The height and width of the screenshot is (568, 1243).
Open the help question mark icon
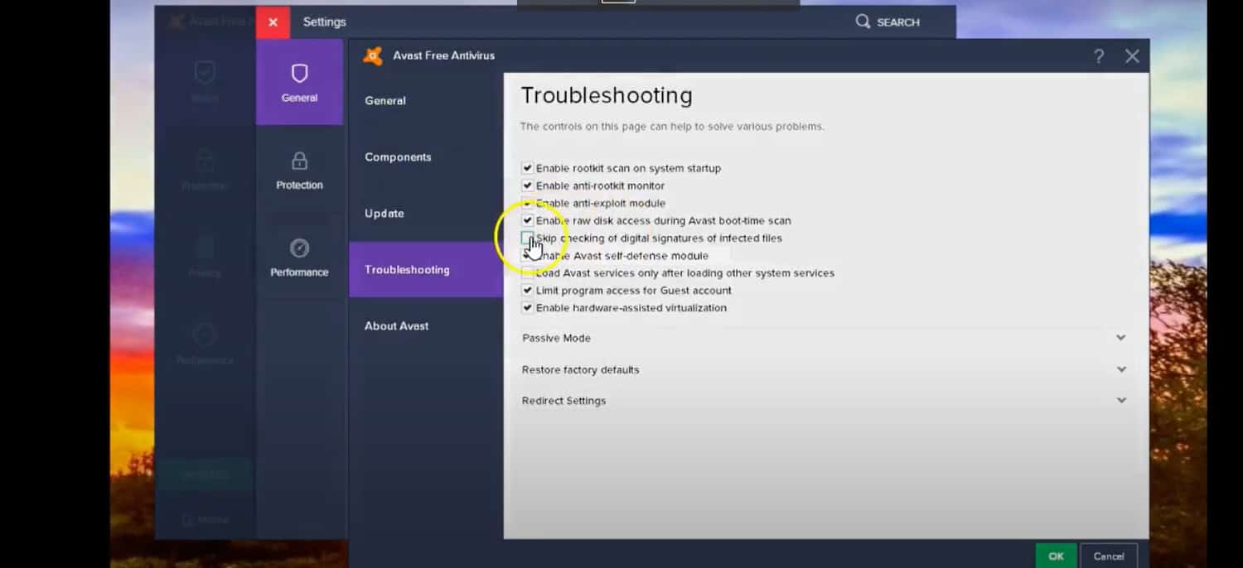[x=1099, y=56]
